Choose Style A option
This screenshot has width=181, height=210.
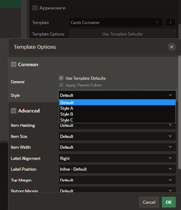click(x=117, y=108)
